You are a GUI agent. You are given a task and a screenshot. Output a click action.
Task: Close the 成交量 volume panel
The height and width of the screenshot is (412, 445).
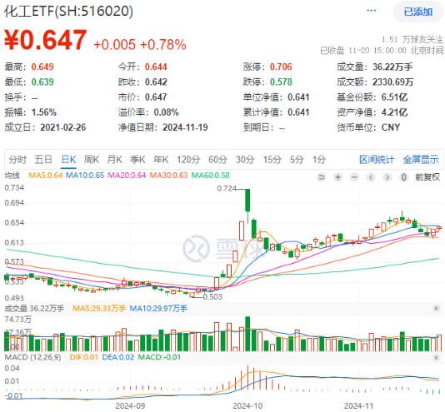tap(436, 309)
